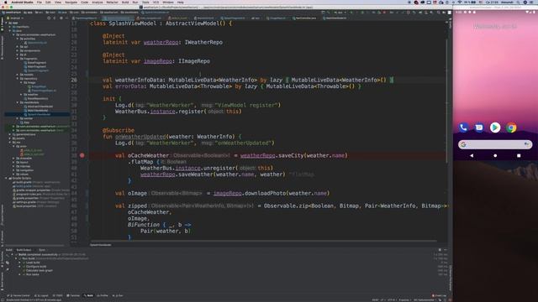The height and width of the screenshot is (302, 538).
Task: Open the run configuration app dropdown
Action: (340, 13)
